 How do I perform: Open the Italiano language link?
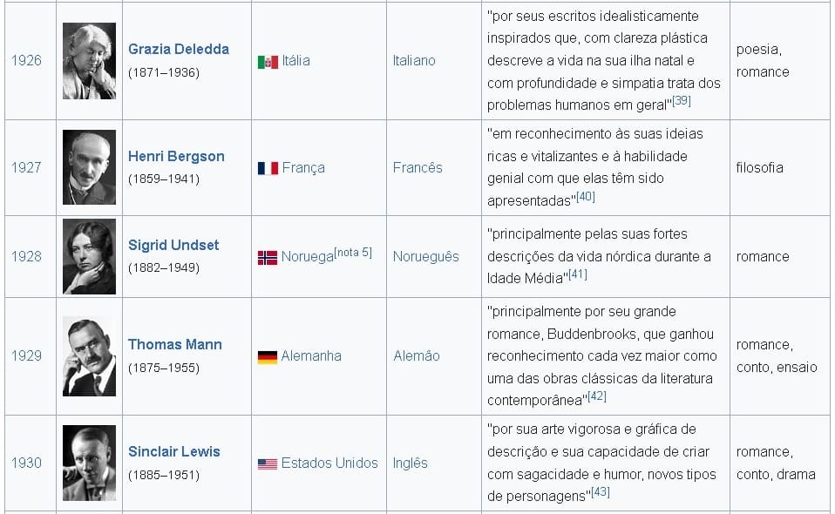pos(414,61)
